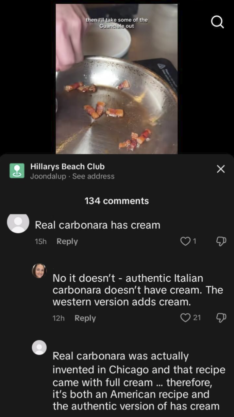The width and height of the screenshot is (234, 417).
Task: Tap the 'invented in Chicago' comment text
Action: tap(139, 381)
